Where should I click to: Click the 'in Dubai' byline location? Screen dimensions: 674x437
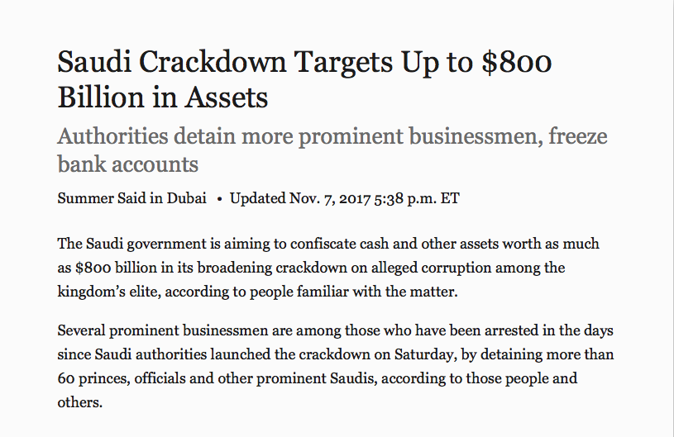click(x=179, y=198)
